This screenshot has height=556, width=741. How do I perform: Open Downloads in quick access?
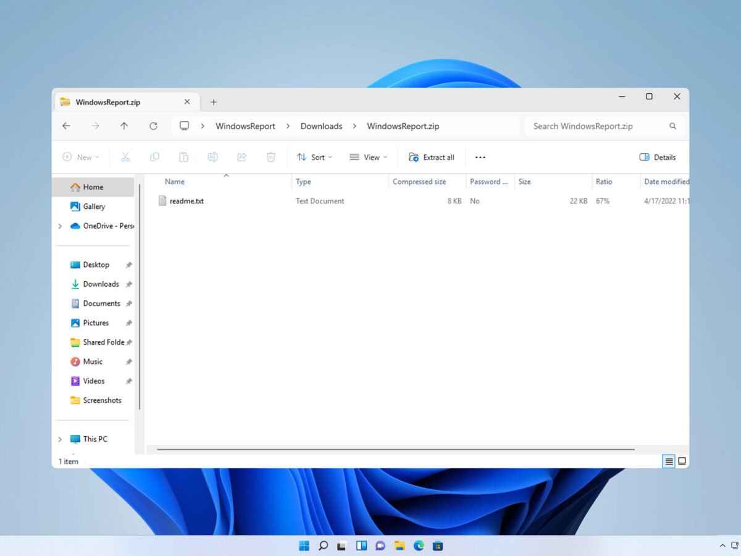coord(95,284)
